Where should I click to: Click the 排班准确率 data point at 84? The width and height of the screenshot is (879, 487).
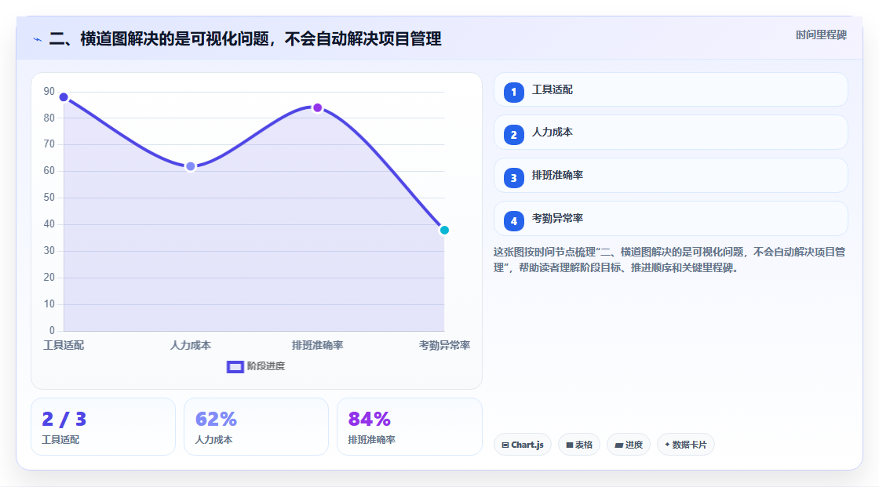[x=317, y=107]
